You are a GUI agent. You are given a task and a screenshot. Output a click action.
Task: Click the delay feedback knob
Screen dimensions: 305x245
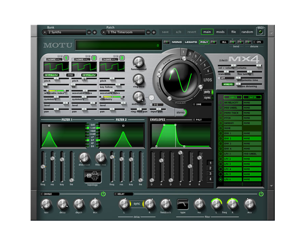click(165, 204)
